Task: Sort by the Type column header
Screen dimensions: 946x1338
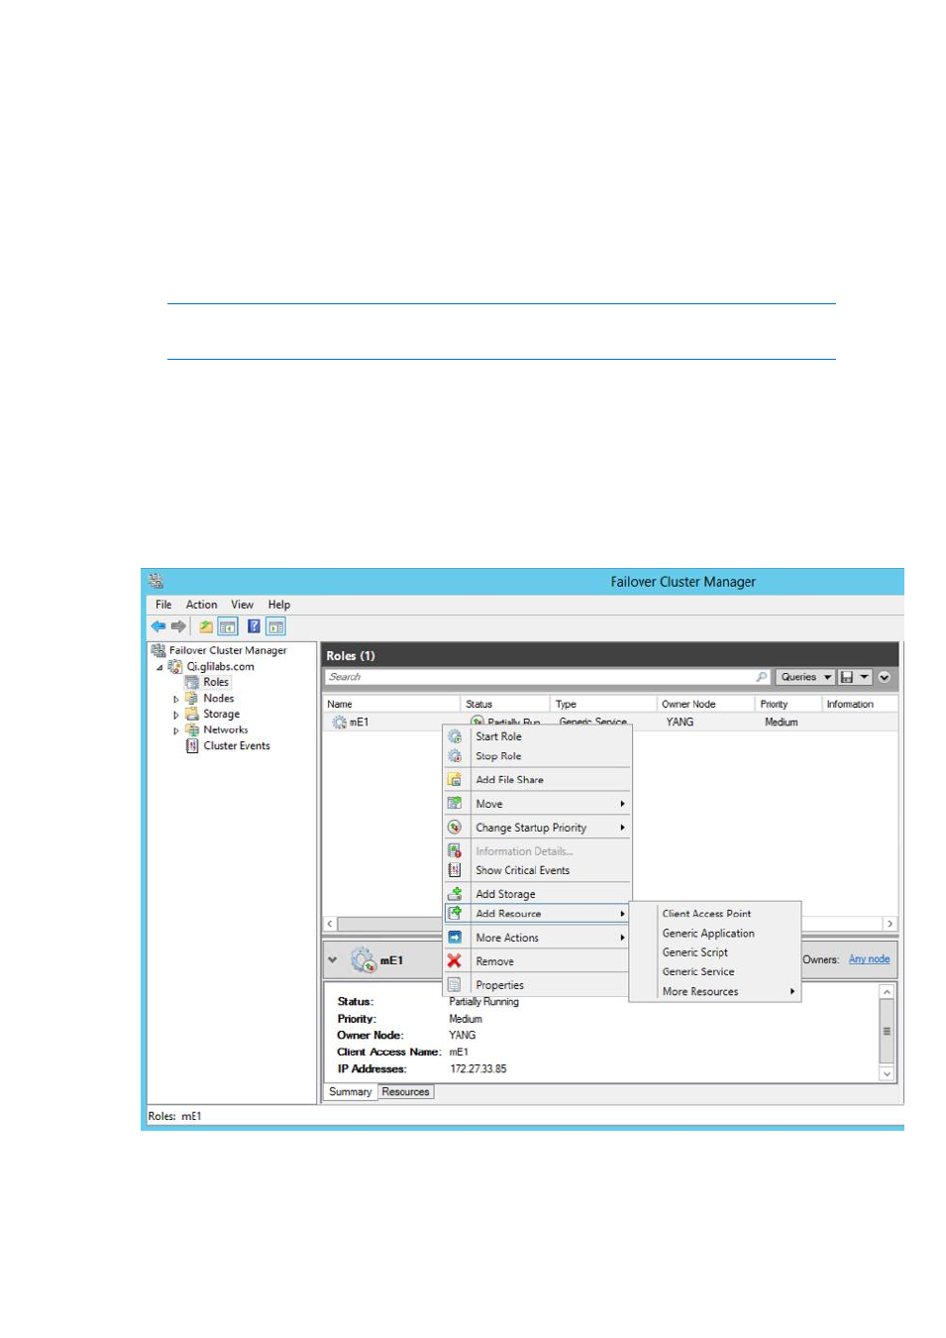Action: tap(604, 704)
